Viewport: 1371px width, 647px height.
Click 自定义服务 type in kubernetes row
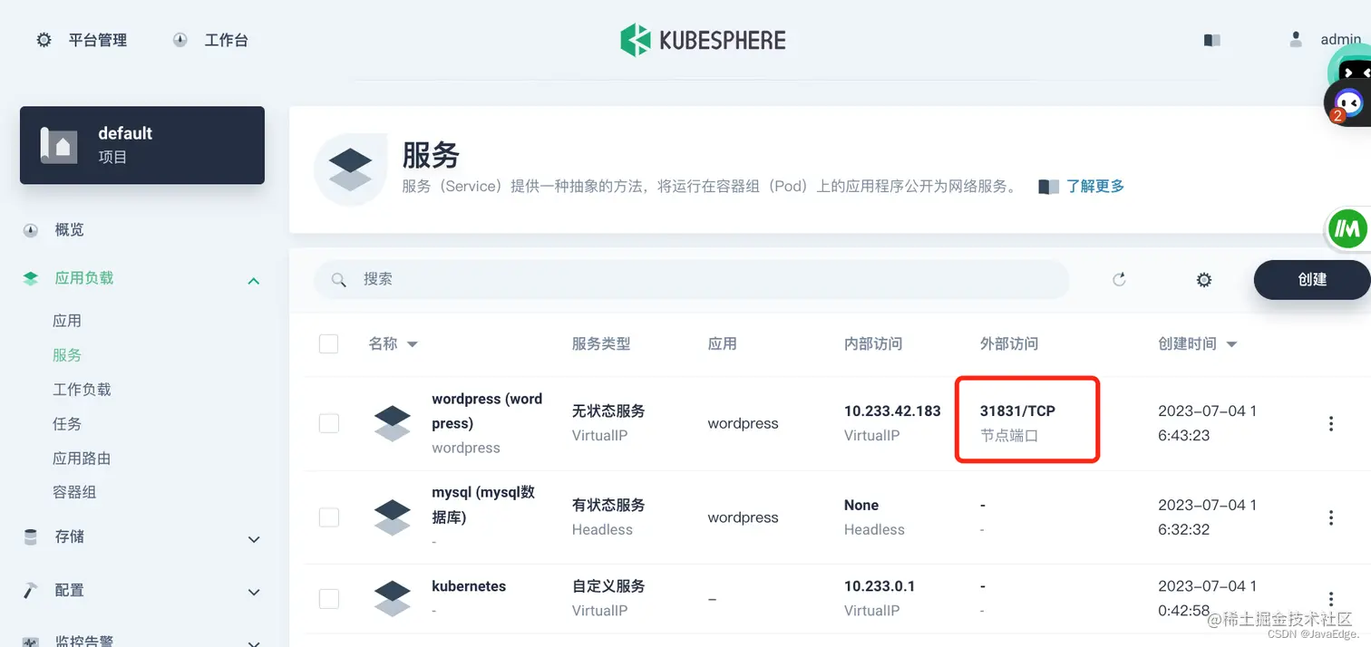[x=608, y=586]
